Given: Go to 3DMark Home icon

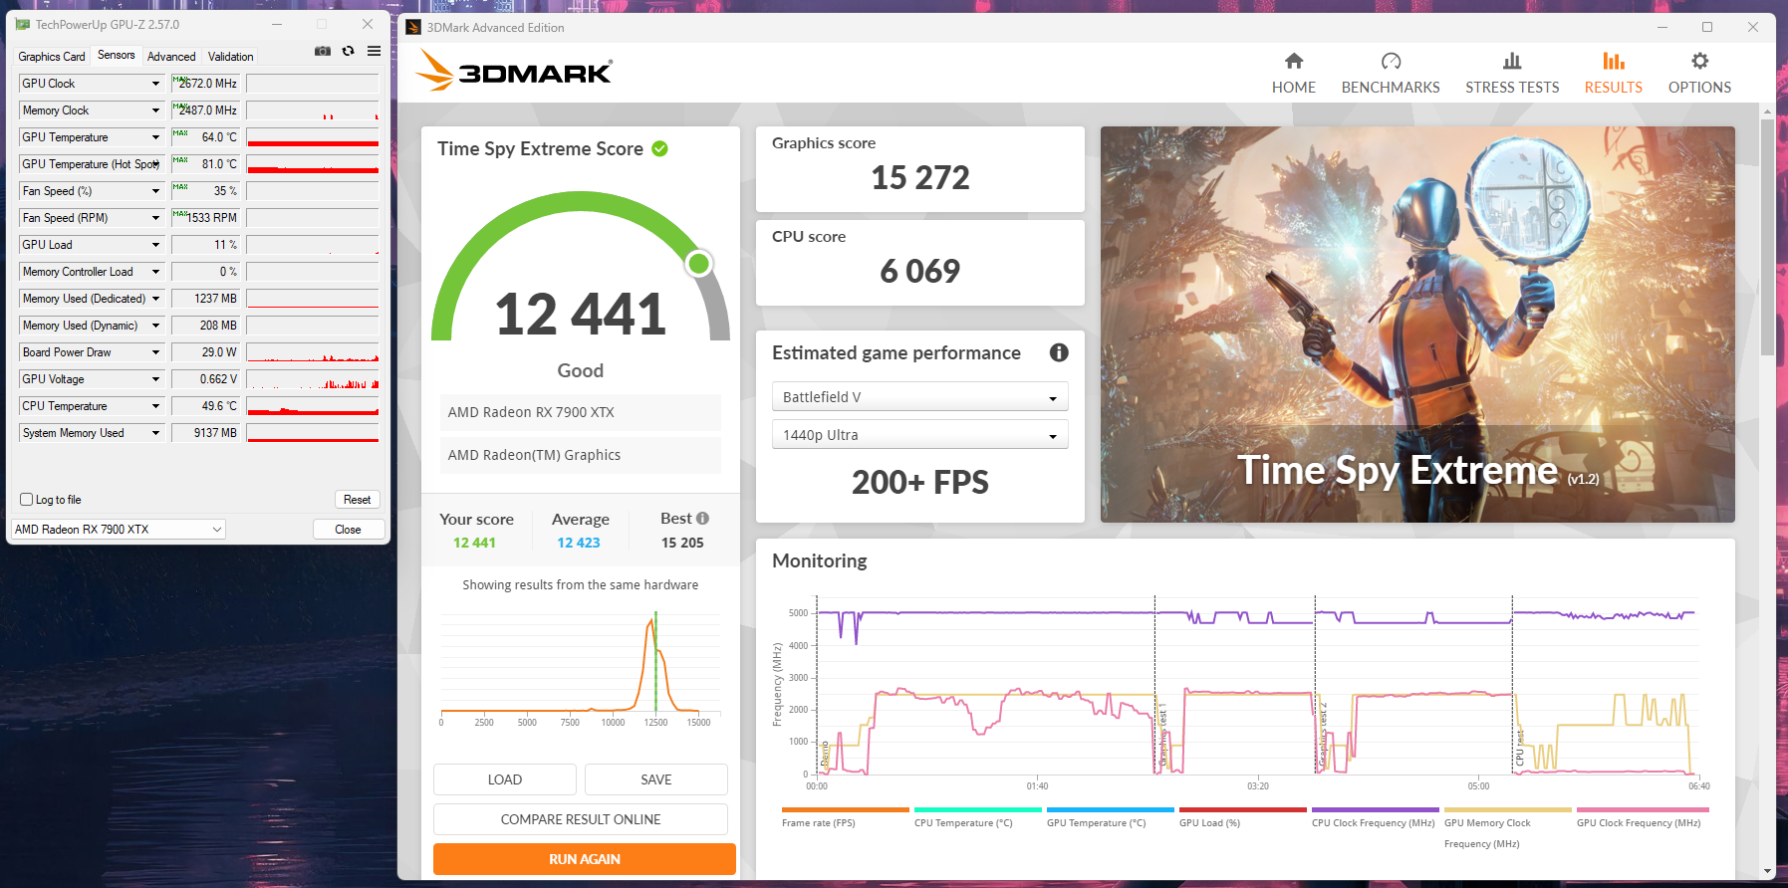Looking at the screenshot, I should pos(1294,61).
